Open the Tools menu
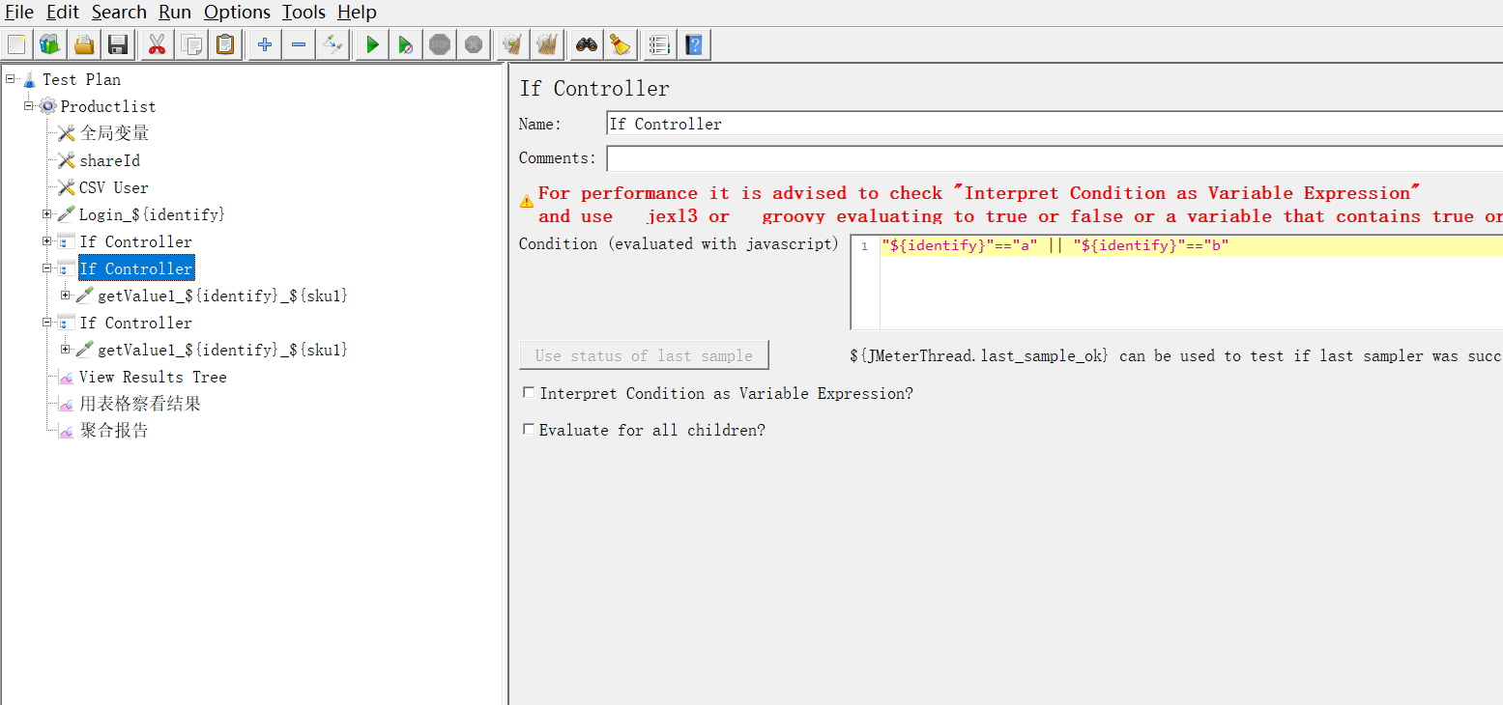 coord(303,13)
